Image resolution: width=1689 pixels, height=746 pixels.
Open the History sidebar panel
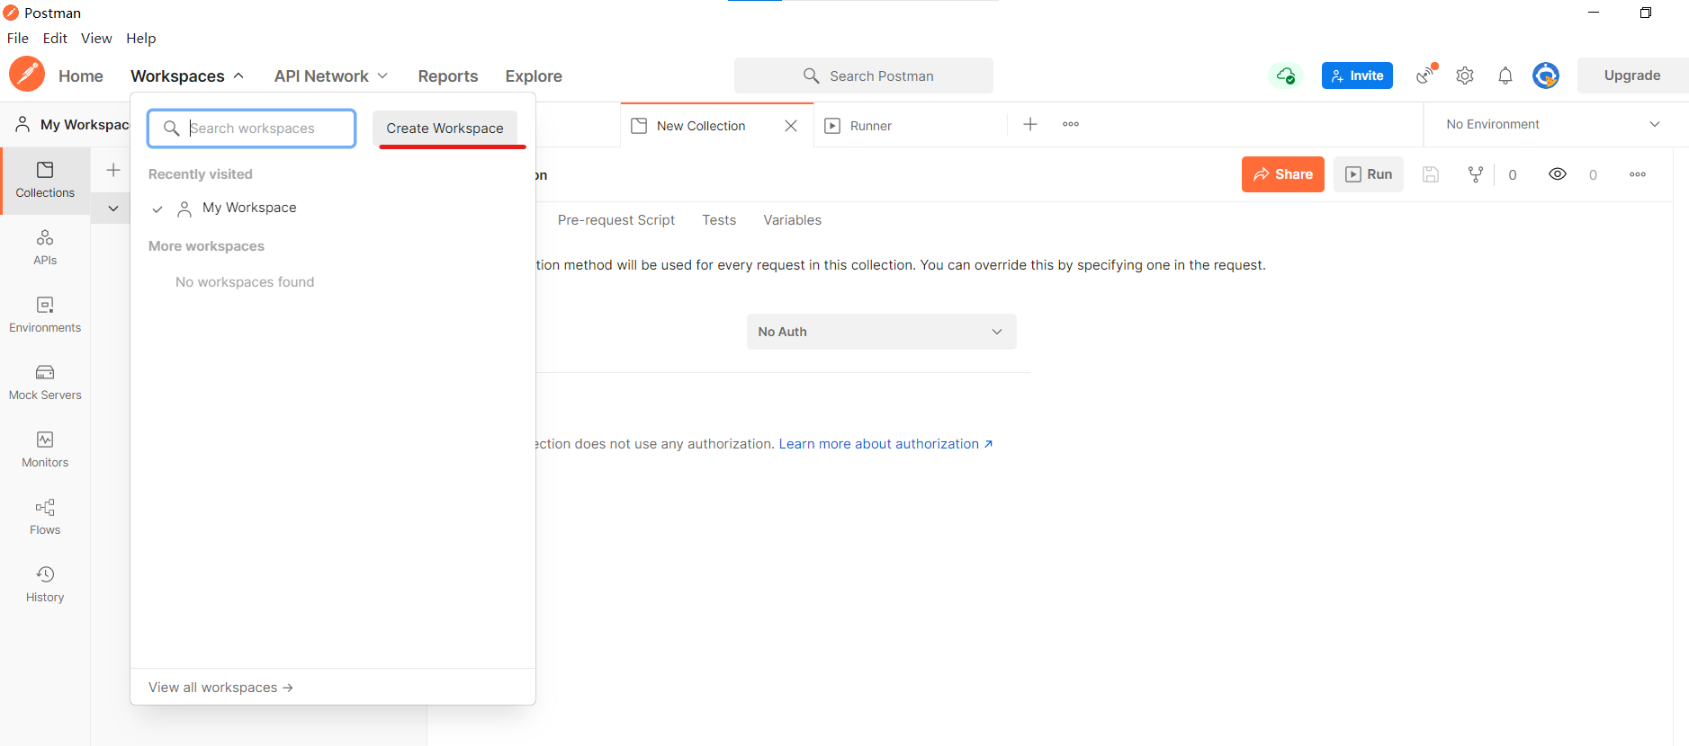[x=45, y=584]
